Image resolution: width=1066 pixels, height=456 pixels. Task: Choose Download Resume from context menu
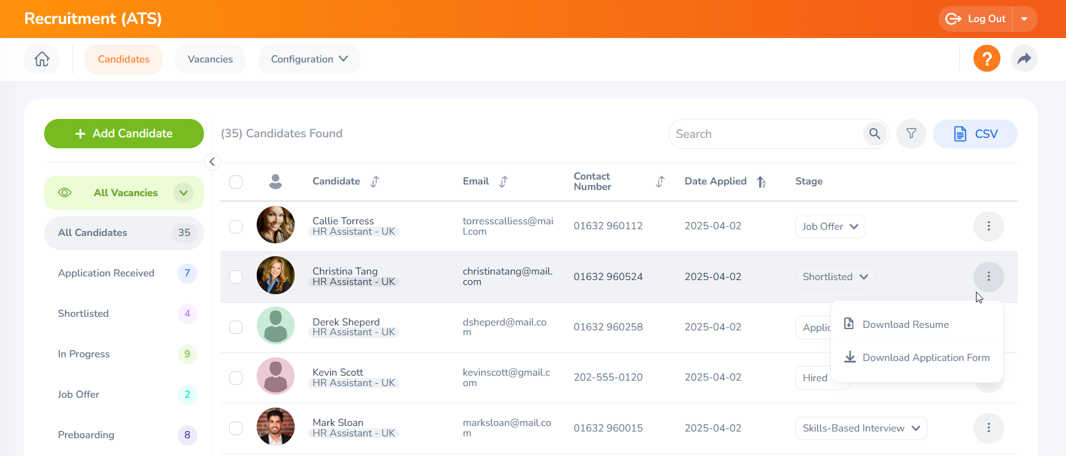pos(905,325)
